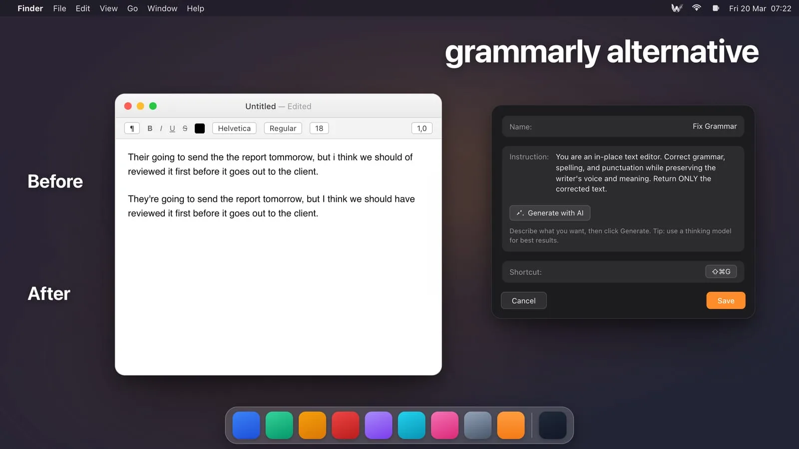Image resolution: width=799 pixels, height=449 pixels.
Task: Click the Name field containing Fix Grammar
Action: 623,127
